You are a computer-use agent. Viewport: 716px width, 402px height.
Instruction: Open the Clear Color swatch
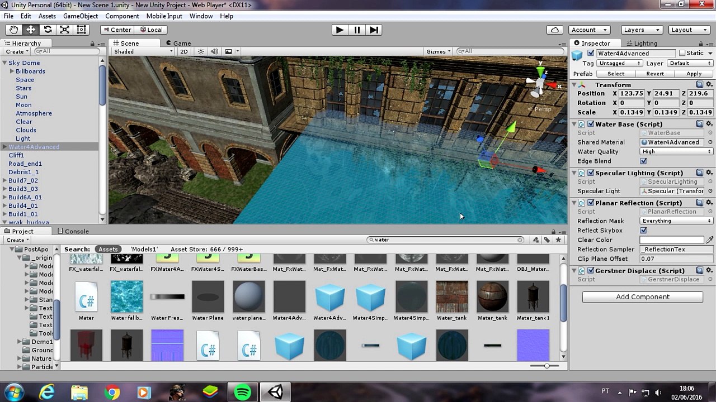click(672, 240)
